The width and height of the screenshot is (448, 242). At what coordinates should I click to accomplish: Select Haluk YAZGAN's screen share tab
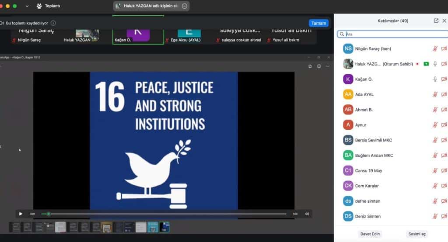tap(149, 6)
